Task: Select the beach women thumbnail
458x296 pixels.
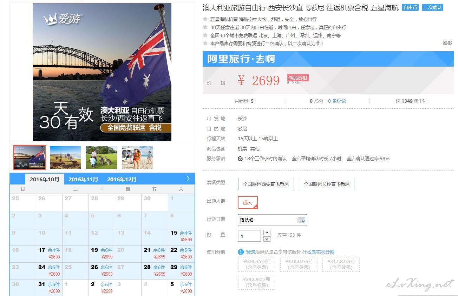Action: 138,157
